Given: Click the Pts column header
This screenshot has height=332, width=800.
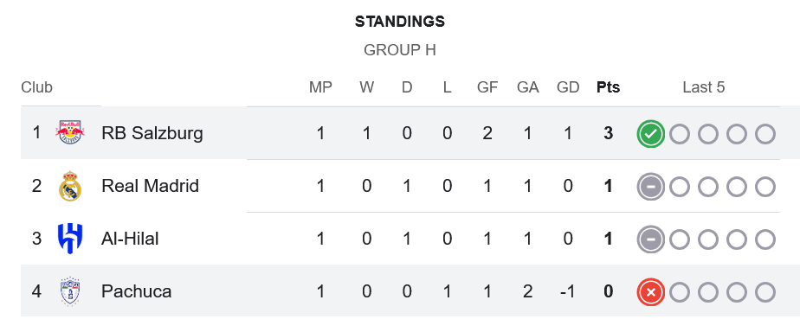Looking at the screenshot, I should (x=608, y=87).
